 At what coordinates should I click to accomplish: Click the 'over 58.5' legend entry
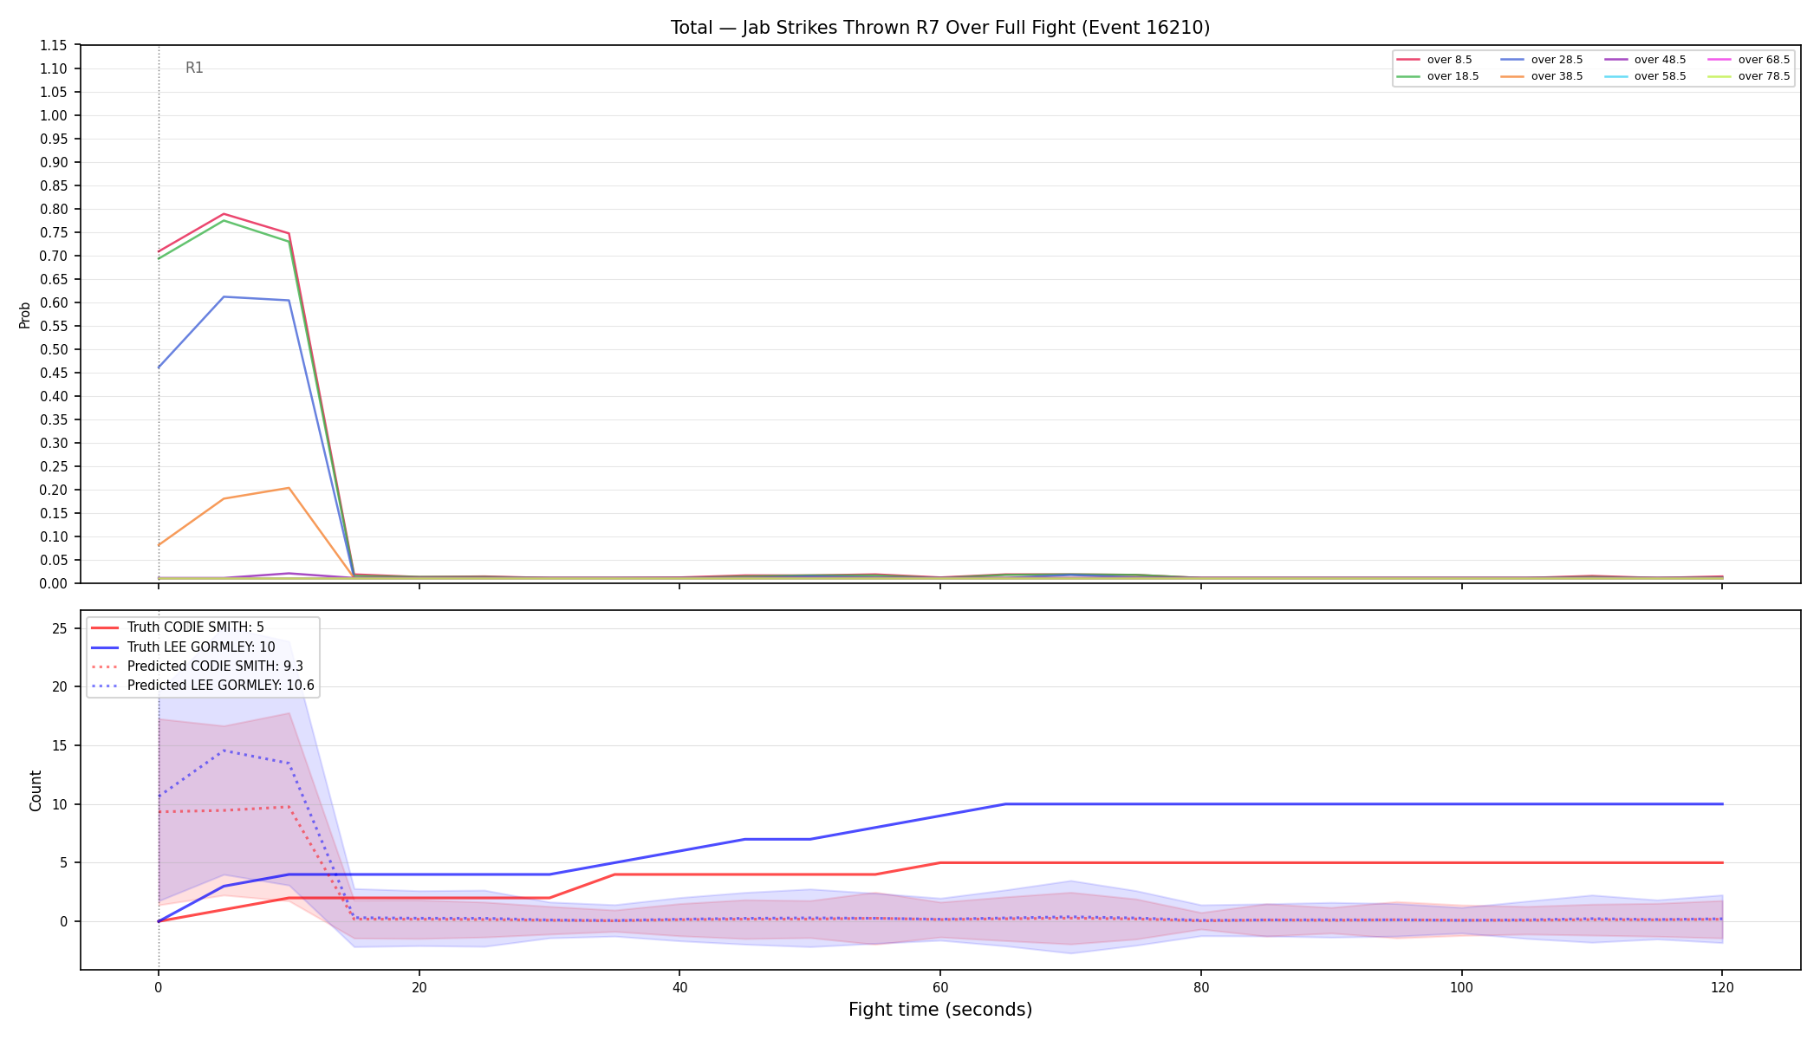click(x=1645, y=76)
